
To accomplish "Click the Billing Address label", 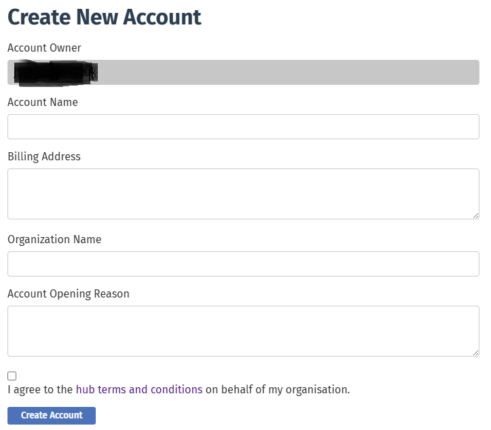I will 44,157.
